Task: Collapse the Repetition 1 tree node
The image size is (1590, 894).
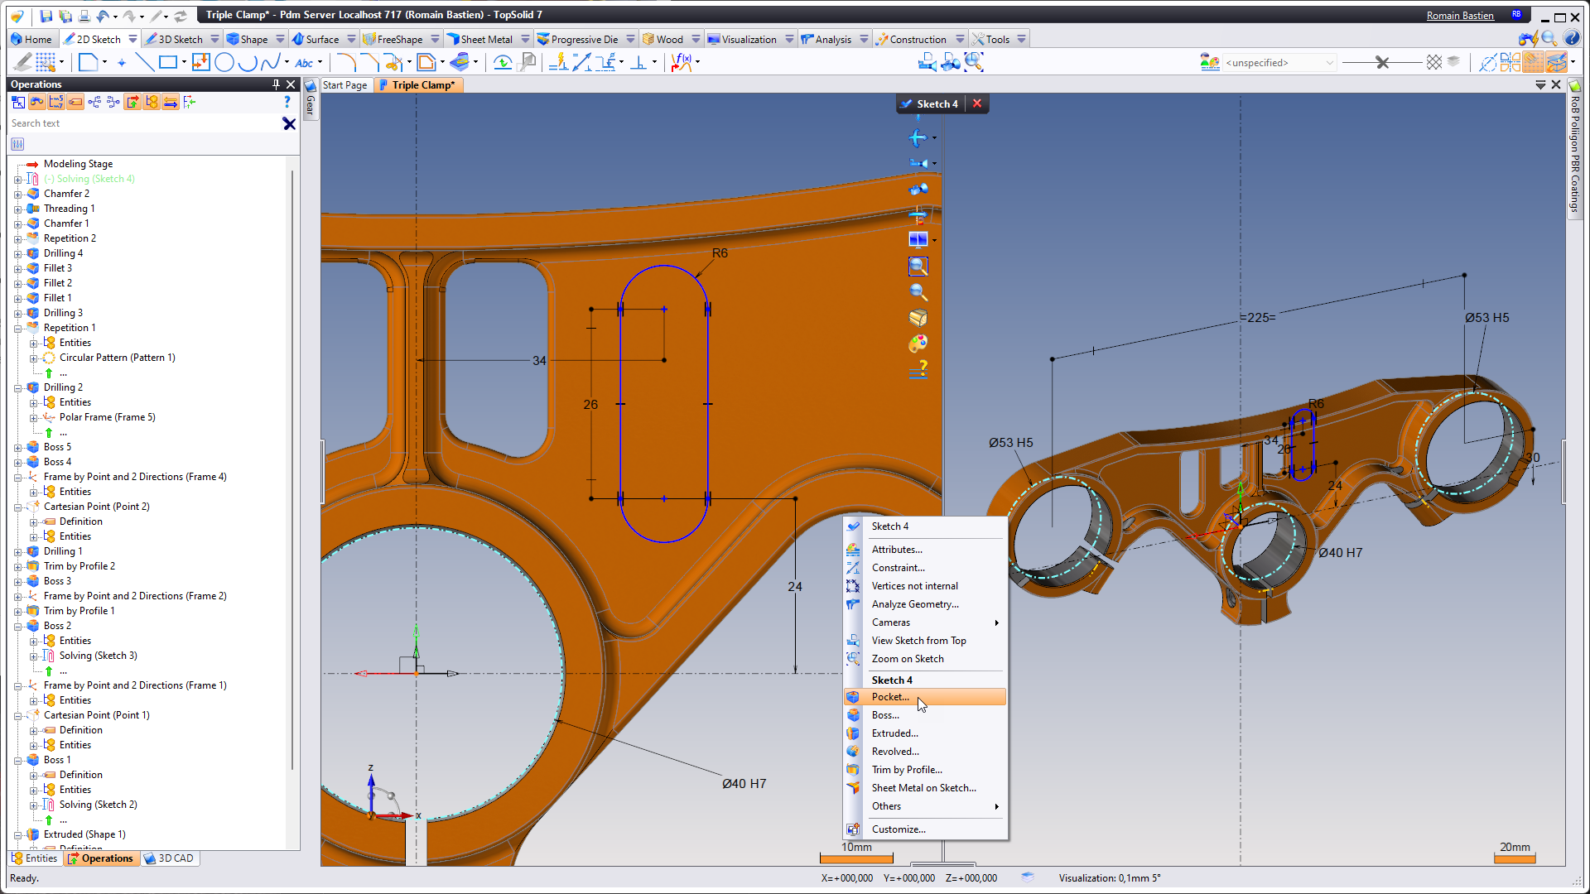Action: point(18,328)
